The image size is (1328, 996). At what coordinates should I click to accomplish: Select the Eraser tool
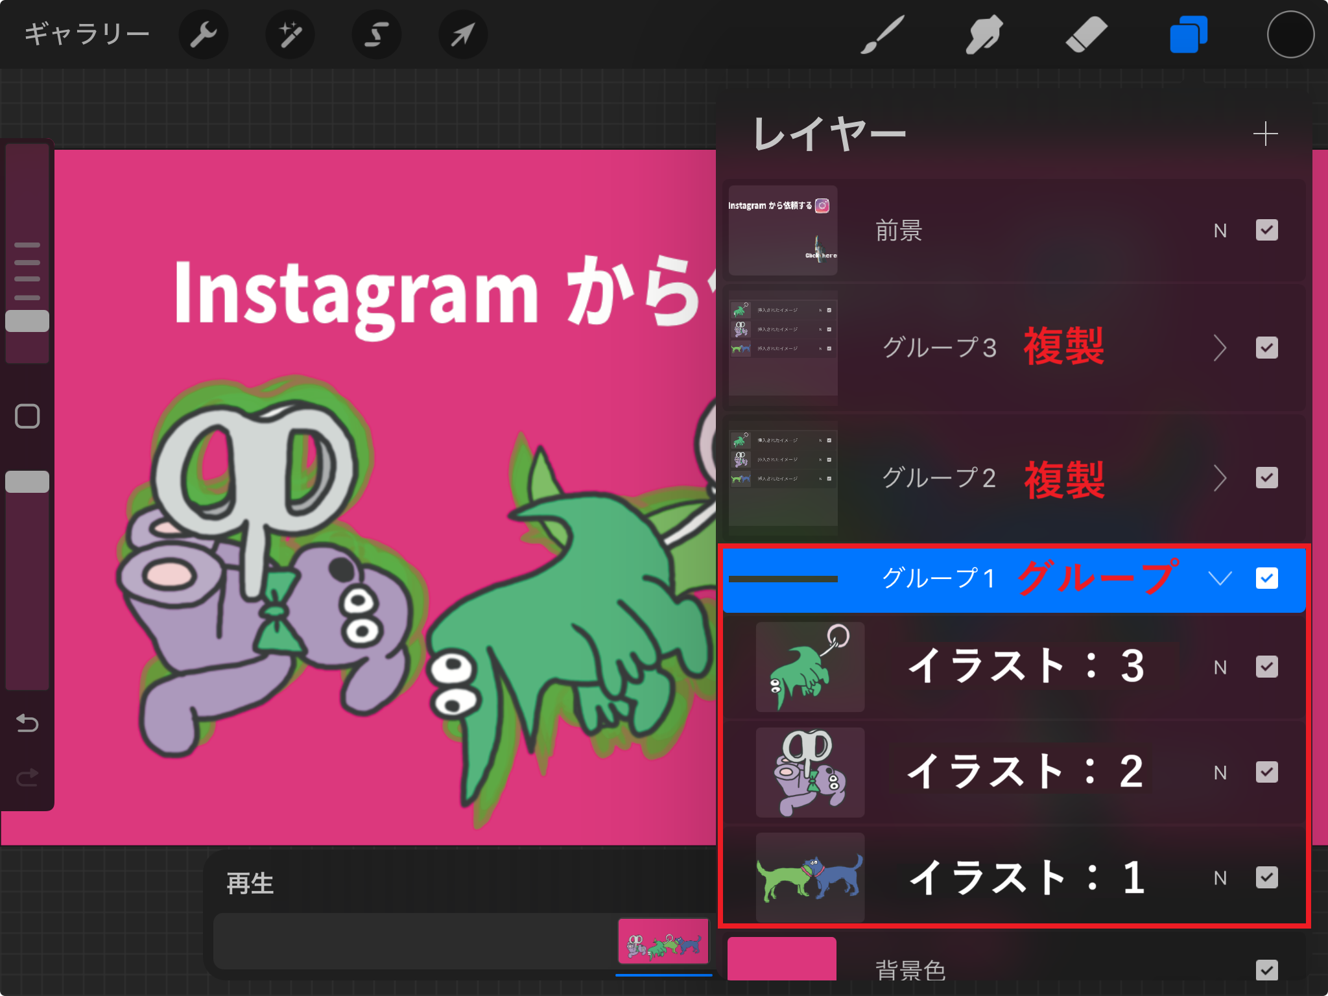point(1084,34)
